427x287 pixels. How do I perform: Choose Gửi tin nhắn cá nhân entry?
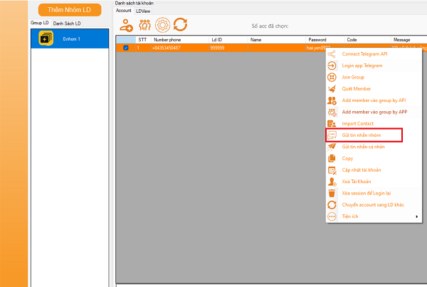click(374, 147)
